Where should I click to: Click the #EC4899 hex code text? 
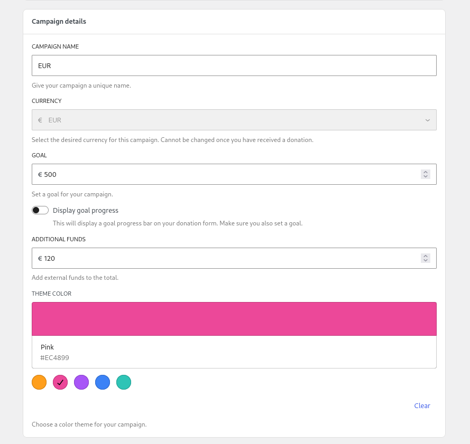pos(55,358)
